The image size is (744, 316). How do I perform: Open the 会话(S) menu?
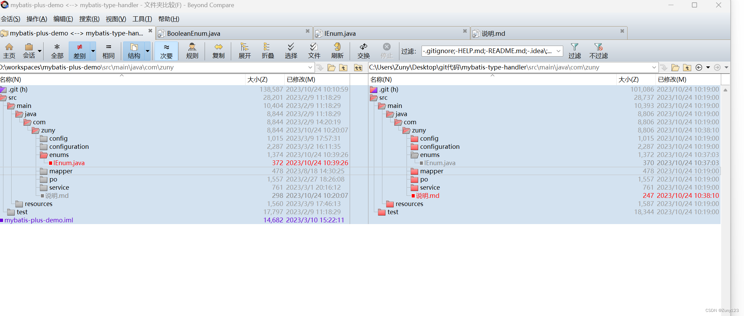(x=11, y=19)
